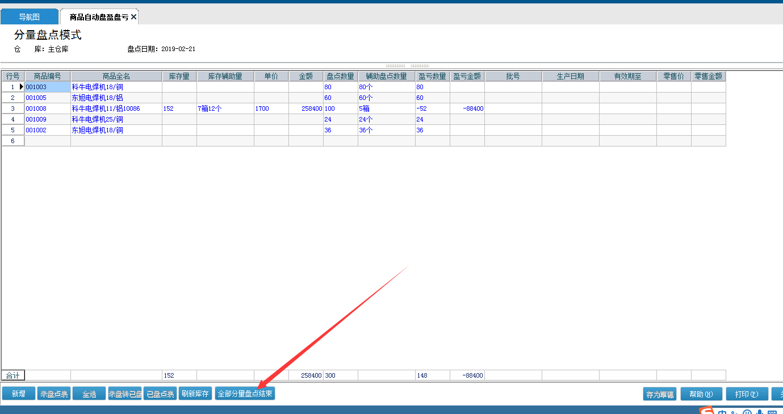
Task: Click the 新增 button
Action: [18, 394]
